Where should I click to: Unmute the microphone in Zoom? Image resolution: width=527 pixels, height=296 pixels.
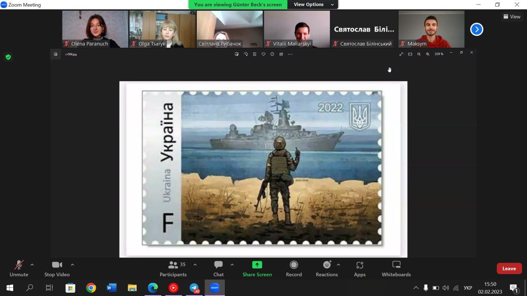(x=19, y=269)
